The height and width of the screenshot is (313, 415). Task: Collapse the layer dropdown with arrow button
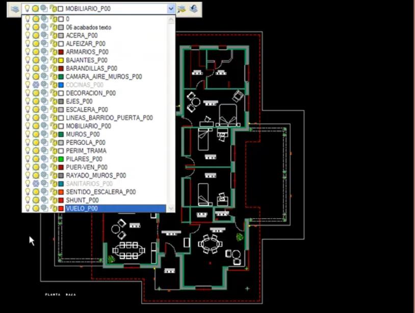tap(171, 9)
